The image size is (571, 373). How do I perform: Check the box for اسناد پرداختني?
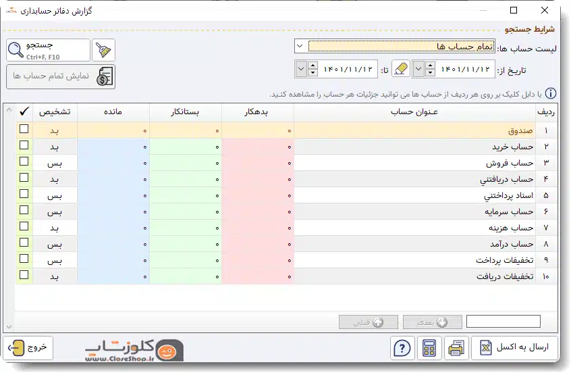pos(24,194)
